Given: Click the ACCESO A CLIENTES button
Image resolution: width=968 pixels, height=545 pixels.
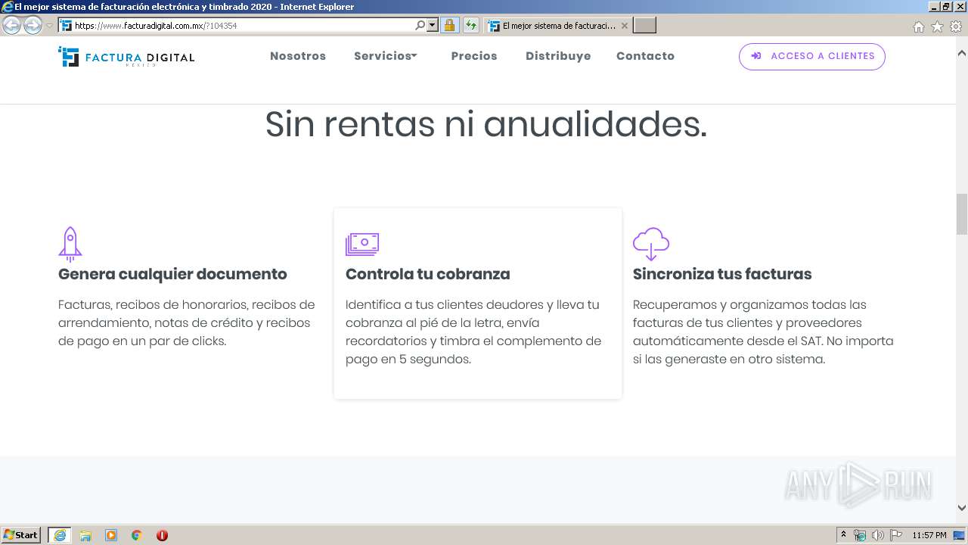Looking at the screenshot, I should (x=812, y=56).
